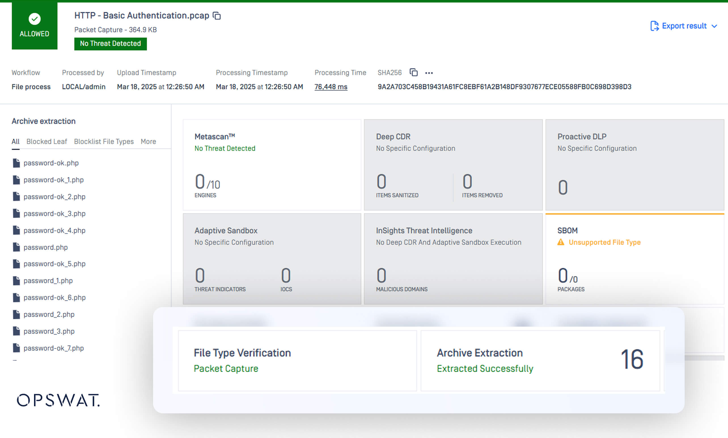Open the Metascan engines result card
The width and height of the screenshot is (728, 438).
pos(272,165)
